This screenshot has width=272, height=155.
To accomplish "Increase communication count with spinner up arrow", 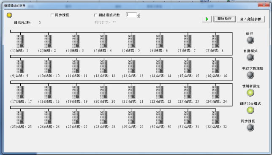I will point(139,14).
